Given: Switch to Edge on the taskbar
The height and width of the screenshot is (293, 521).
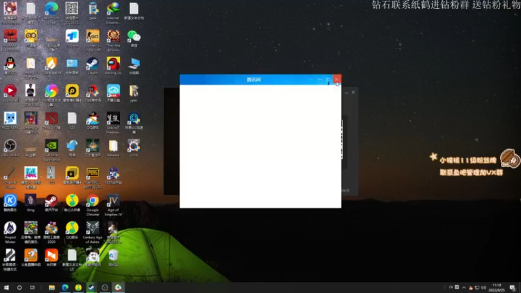Looking at the screenshot, I should 64,287.
